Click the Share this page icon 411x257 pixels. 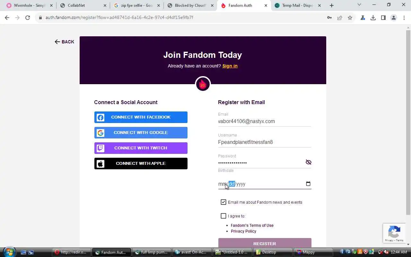point(340,18)
